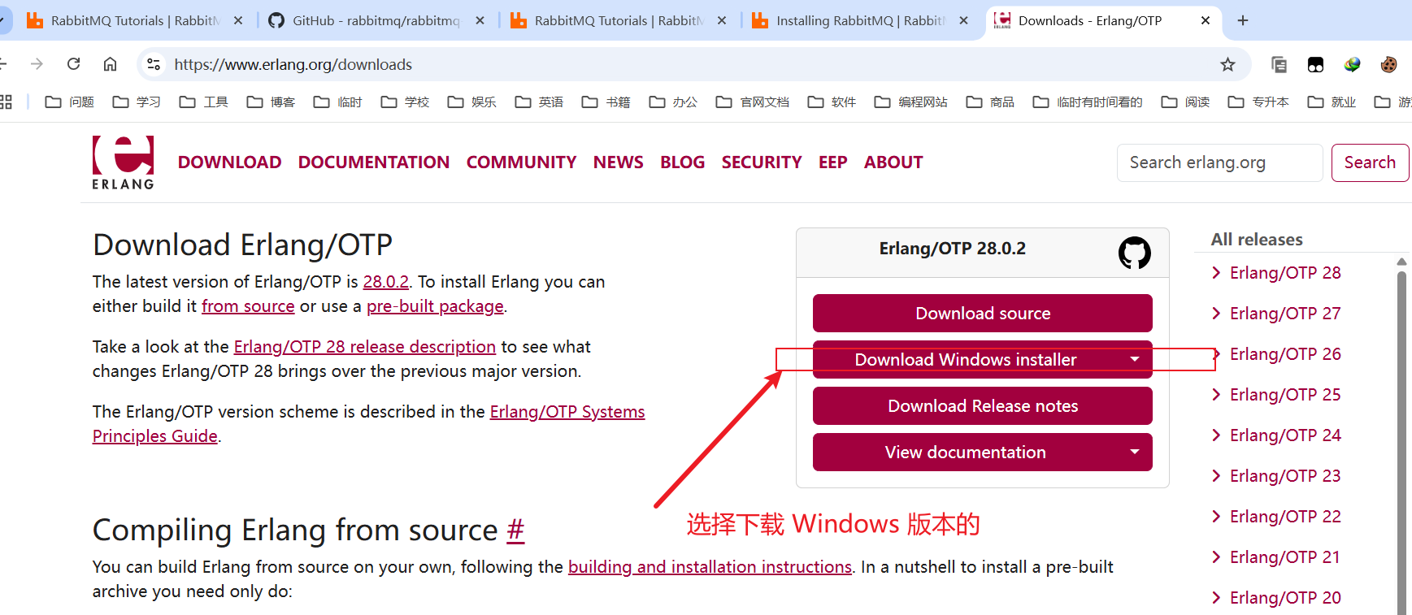1412x615 pixels.
Task: Open building and installation instructions link
Action: pos(710,567)
